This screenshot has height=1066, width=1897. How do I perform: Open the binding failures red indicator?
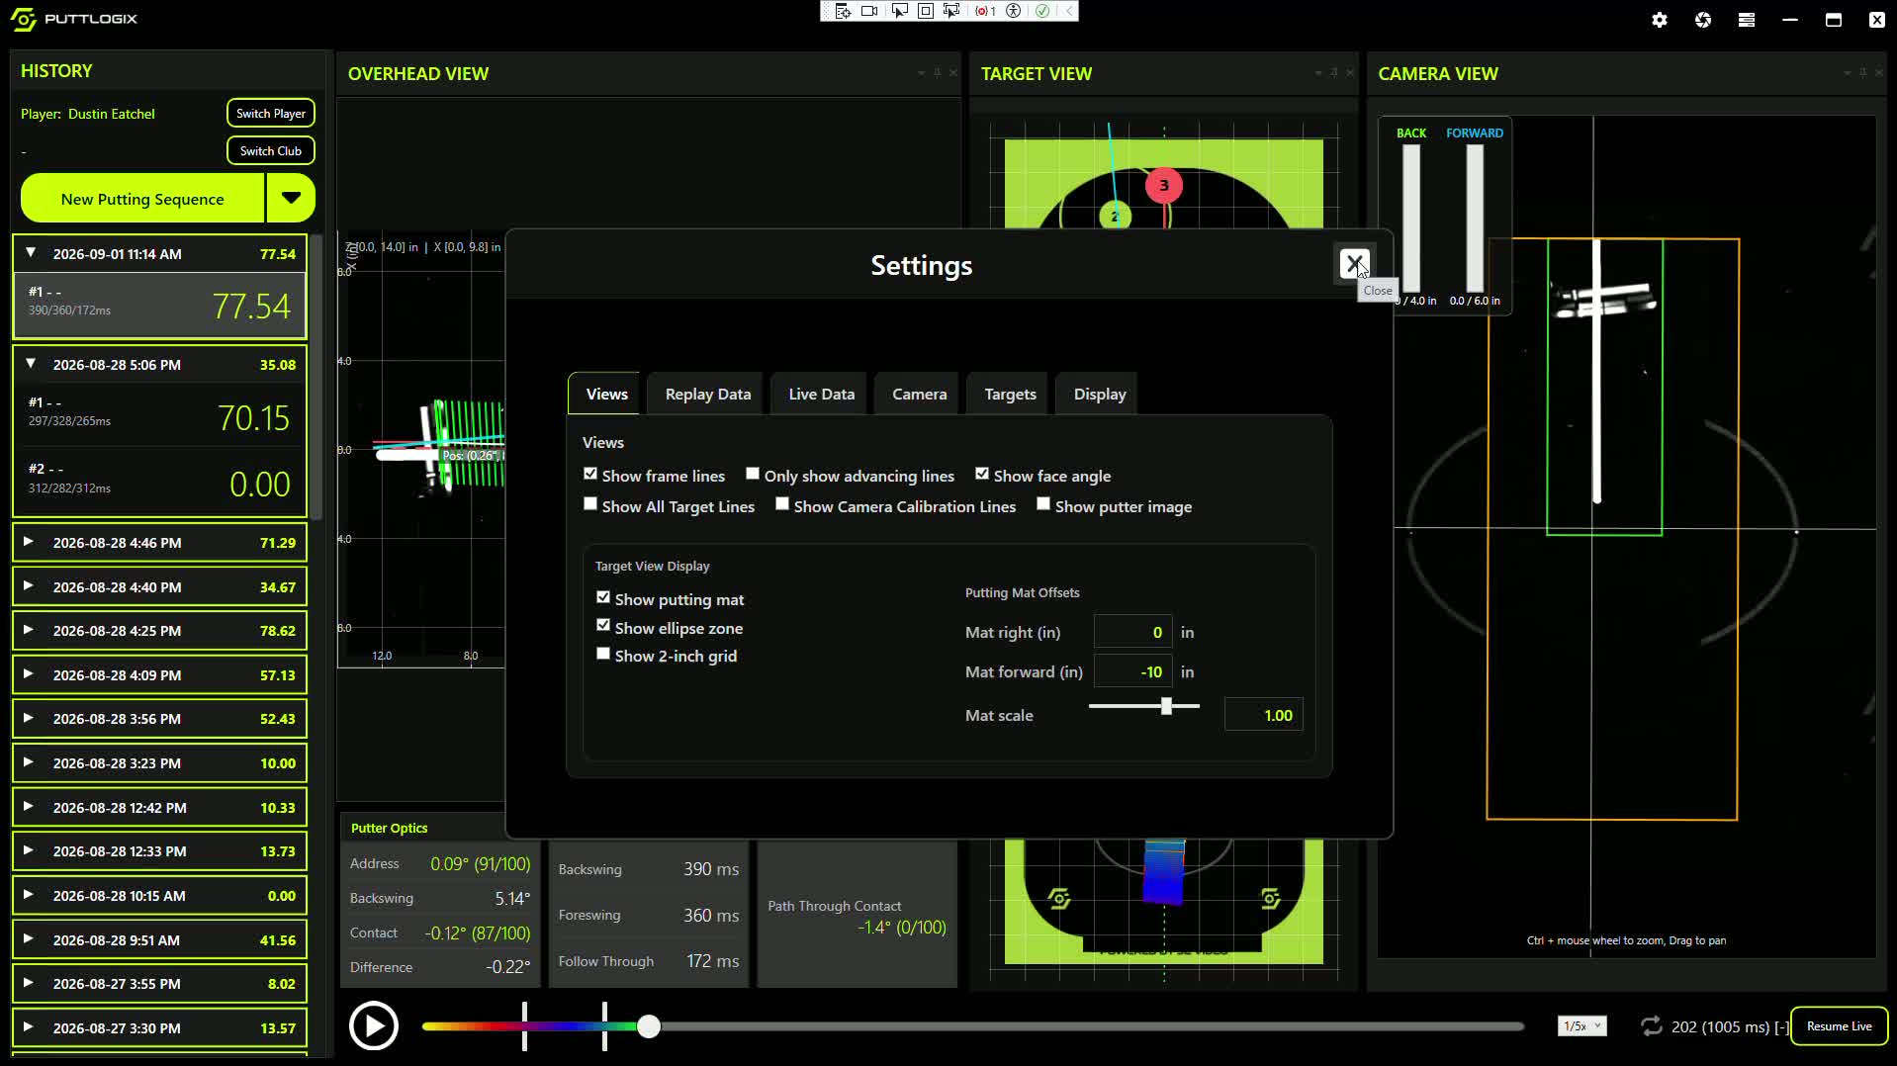985,11
